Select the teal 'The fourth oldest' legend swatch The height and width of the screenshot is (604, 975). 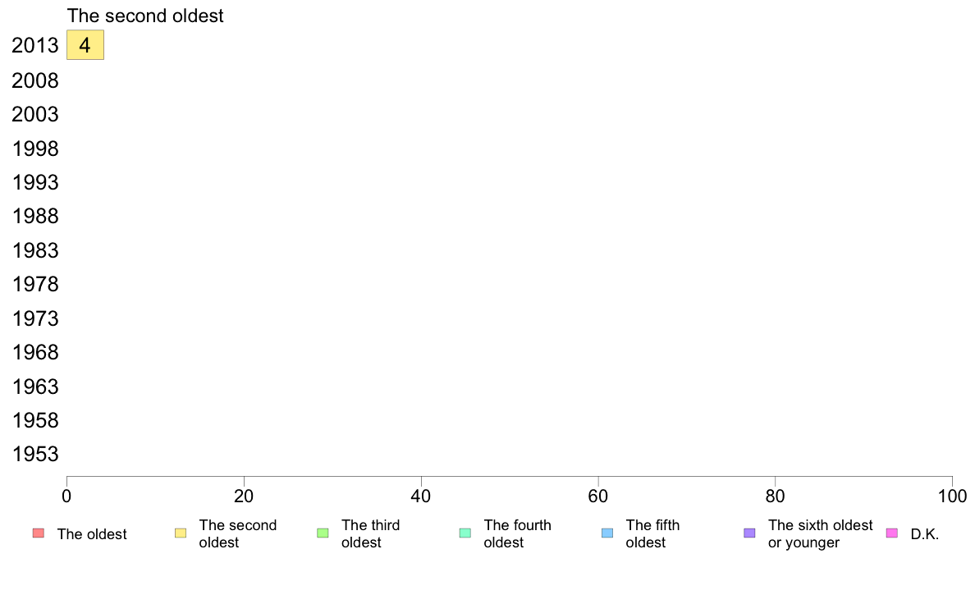(465, 533)
